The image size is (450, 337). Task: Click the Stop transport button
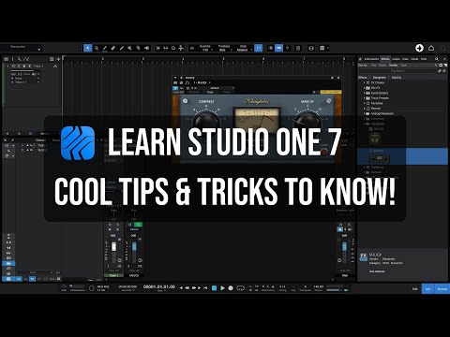pos(214,288)
